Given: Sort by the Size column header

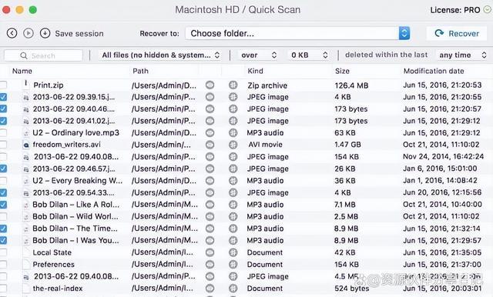Looking at the screenshot, I should pos(342,71).
